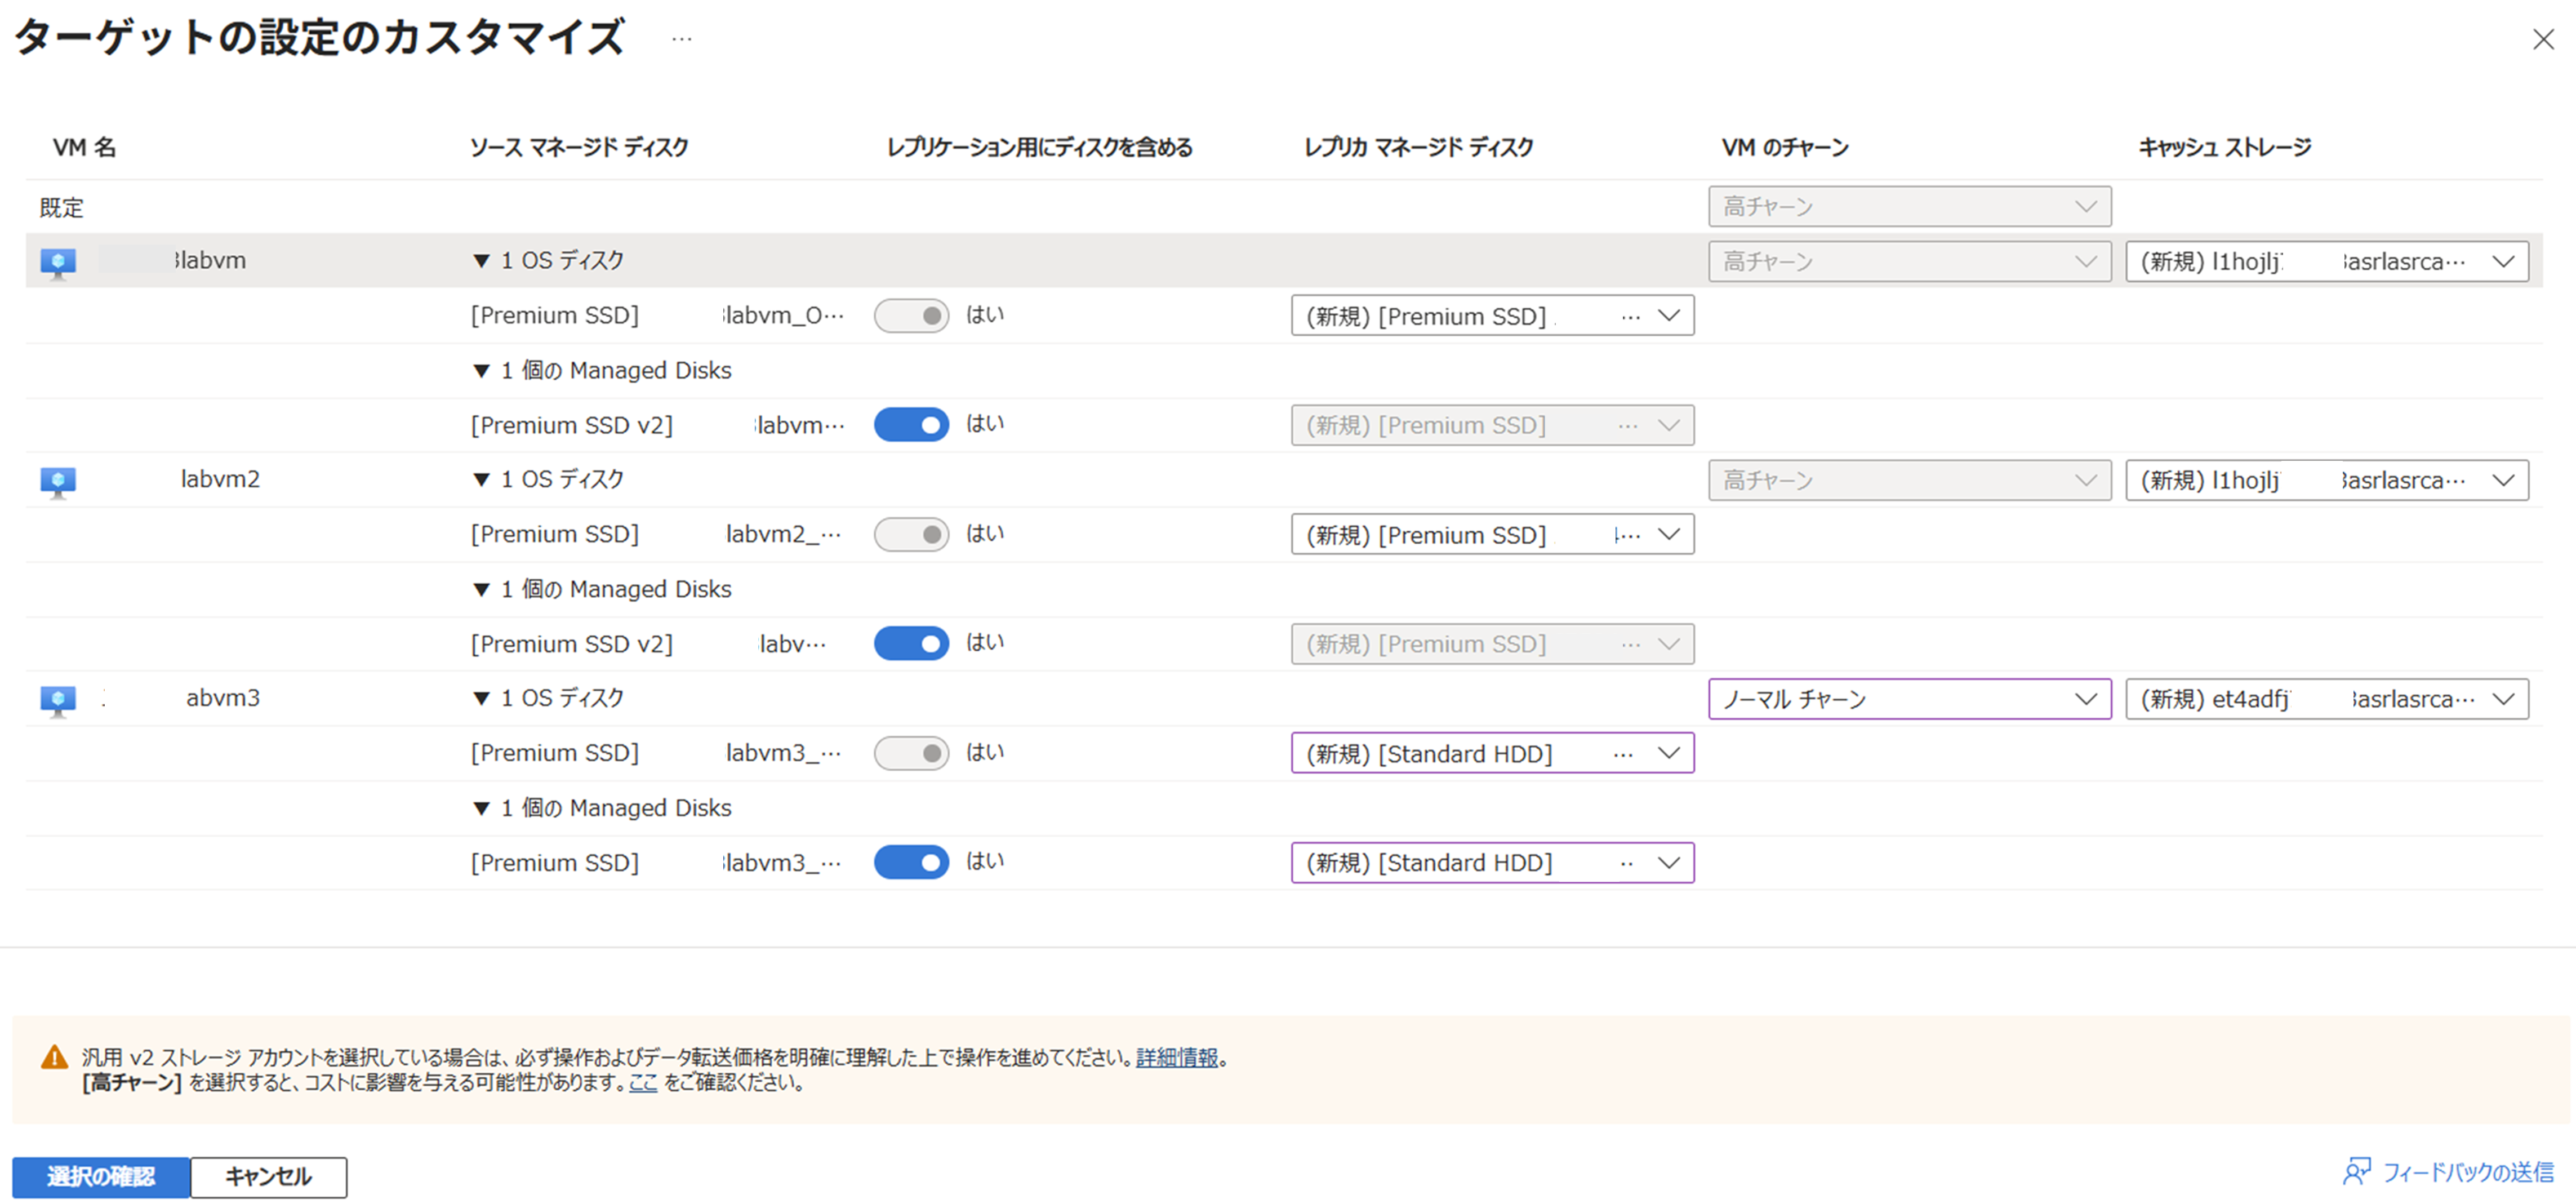
Task: Toggle labvm2 Premium SSD v2 disk replication
Action: 911,644
